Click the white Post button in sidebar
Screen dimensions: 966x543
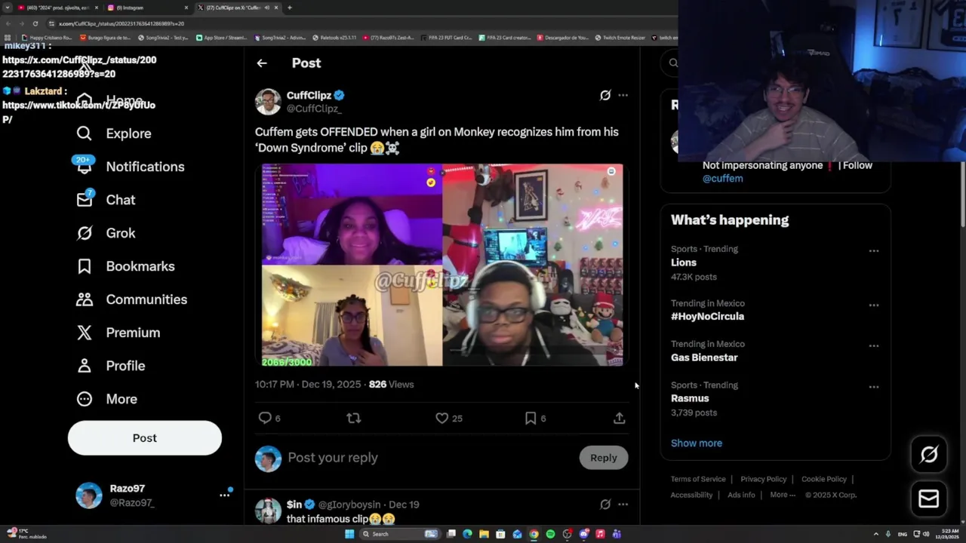coord(145,438)
